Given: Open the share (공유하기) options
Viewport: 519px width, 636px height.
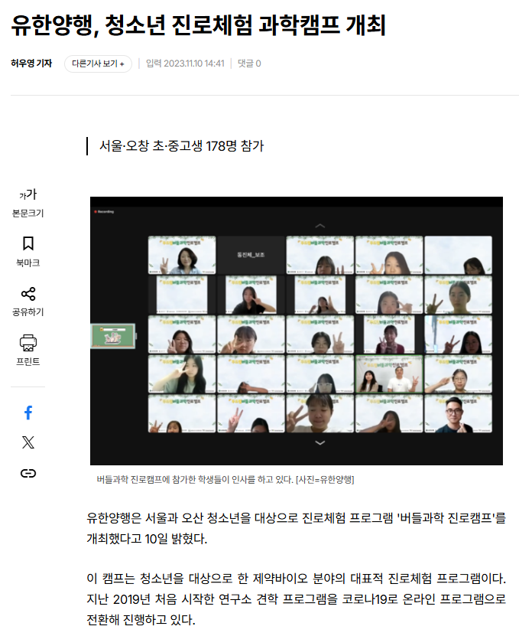Looking at the screenshot, I should pos(28,302).
